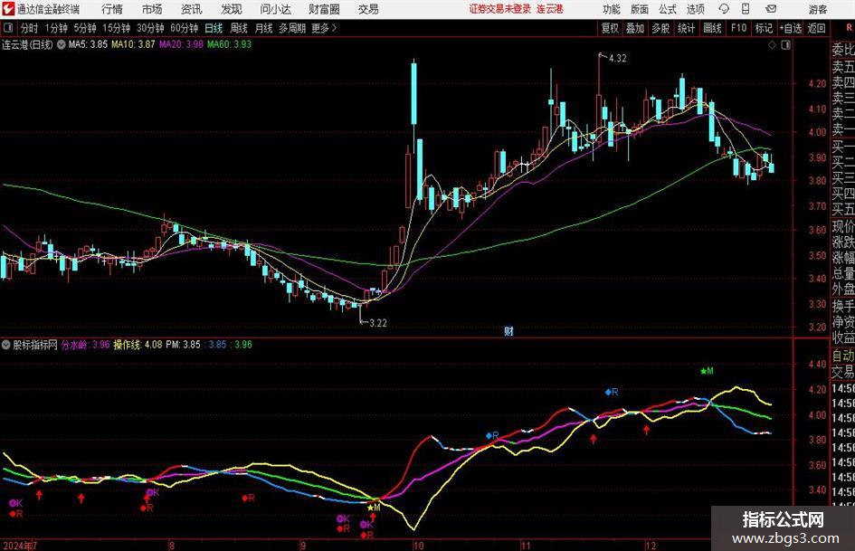Open the 资讯 menu
855x551 pixels.
192,9
